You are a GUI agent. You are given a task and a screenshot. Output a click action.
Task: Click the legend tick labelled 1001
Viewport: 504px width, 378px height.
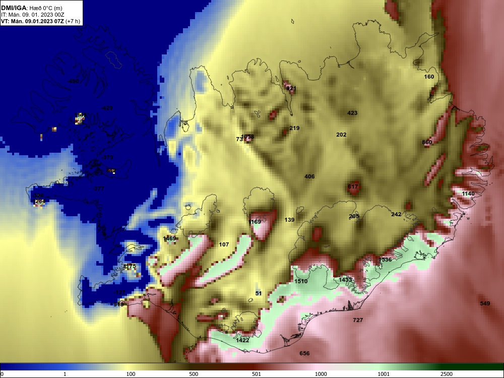pyautogui.click(x=384, y=374)
